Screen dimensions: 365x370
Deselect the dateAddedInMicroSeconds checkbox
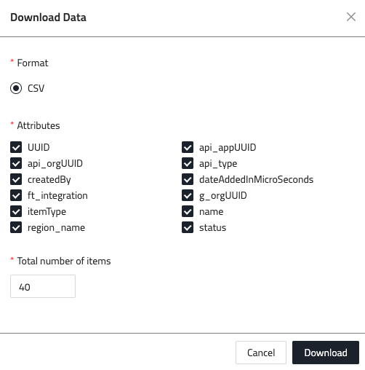[188, 179]
